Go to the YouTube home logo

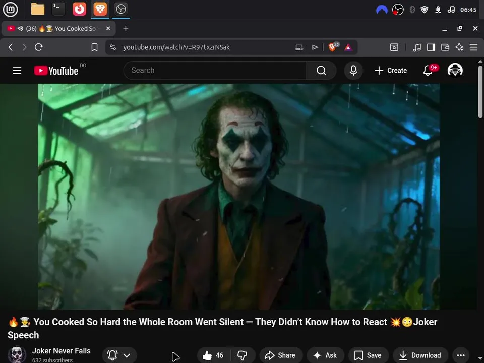click(56, 71)
